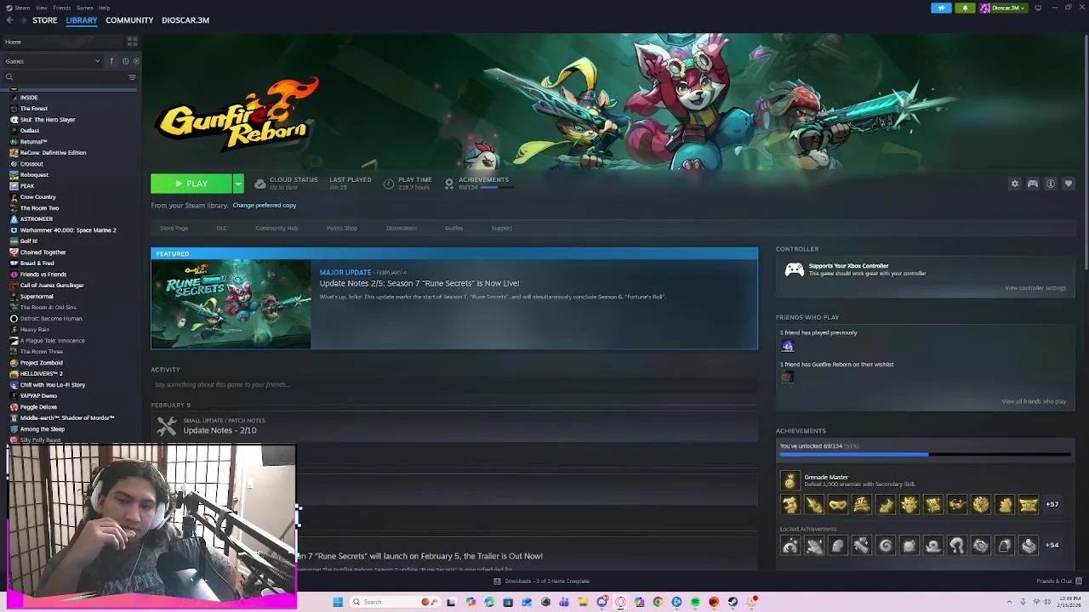Open the green notifications bell

(965, 8)
